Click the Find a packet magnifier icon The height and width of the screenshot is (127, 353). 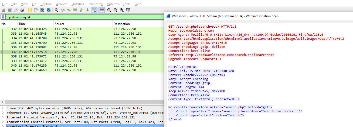click(x=56, y=10)
